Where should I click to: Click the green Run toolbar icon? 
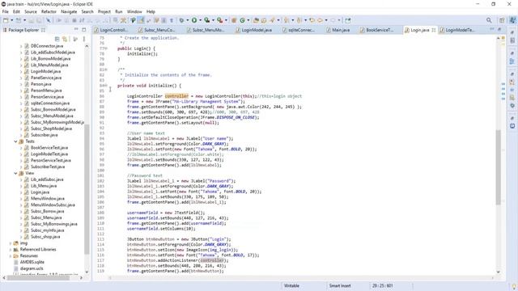[x=194, y=20]
